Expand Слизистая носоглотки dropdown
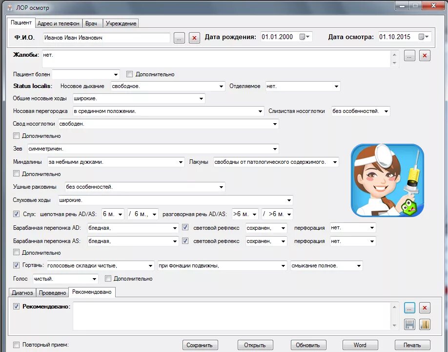 pyautogui.click(x=387, y=111)
